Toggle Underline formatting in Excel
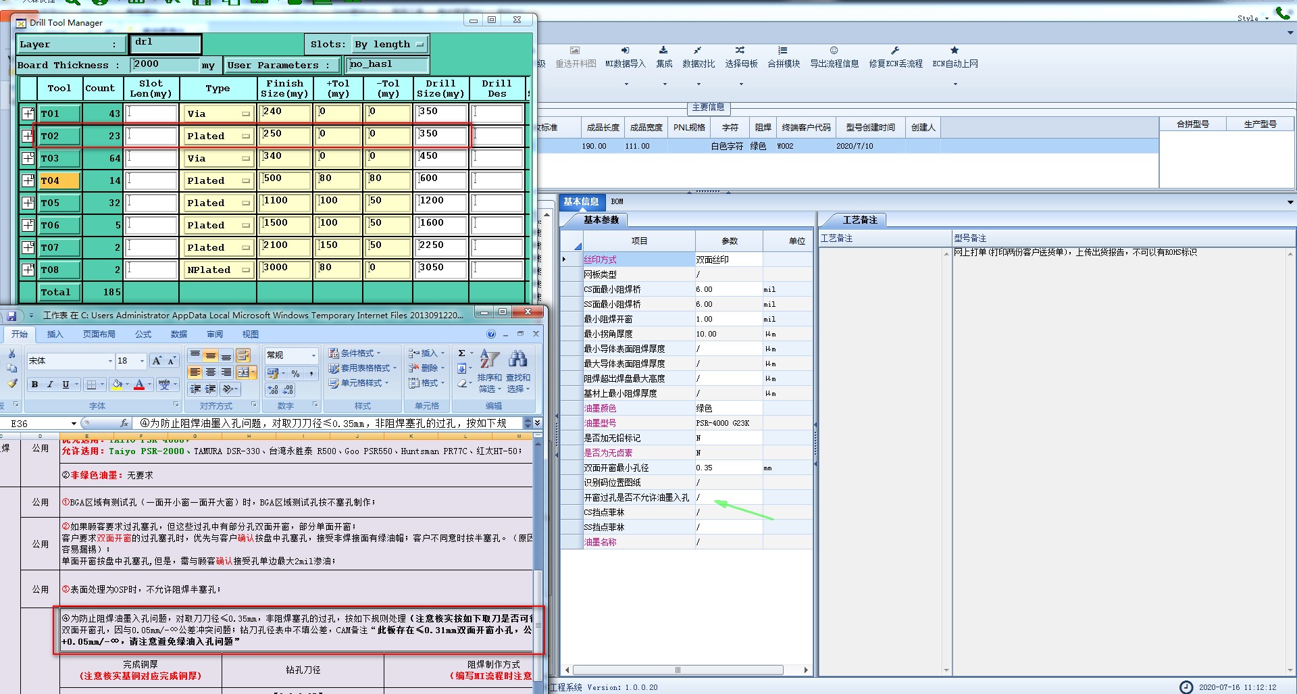The height and width of the screenshot is (694, 1297). (x=66, y=385)
